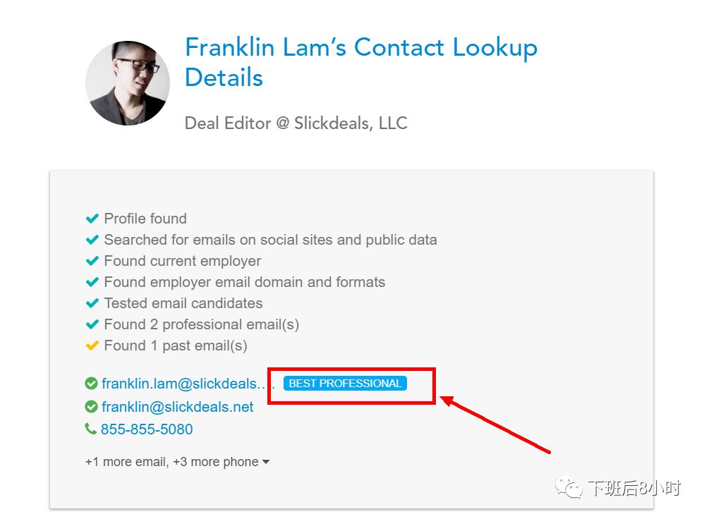Open the franklin.lam@slickdeals email link
The height and width of the screenshot is (519, 704).
pos(188,384)
